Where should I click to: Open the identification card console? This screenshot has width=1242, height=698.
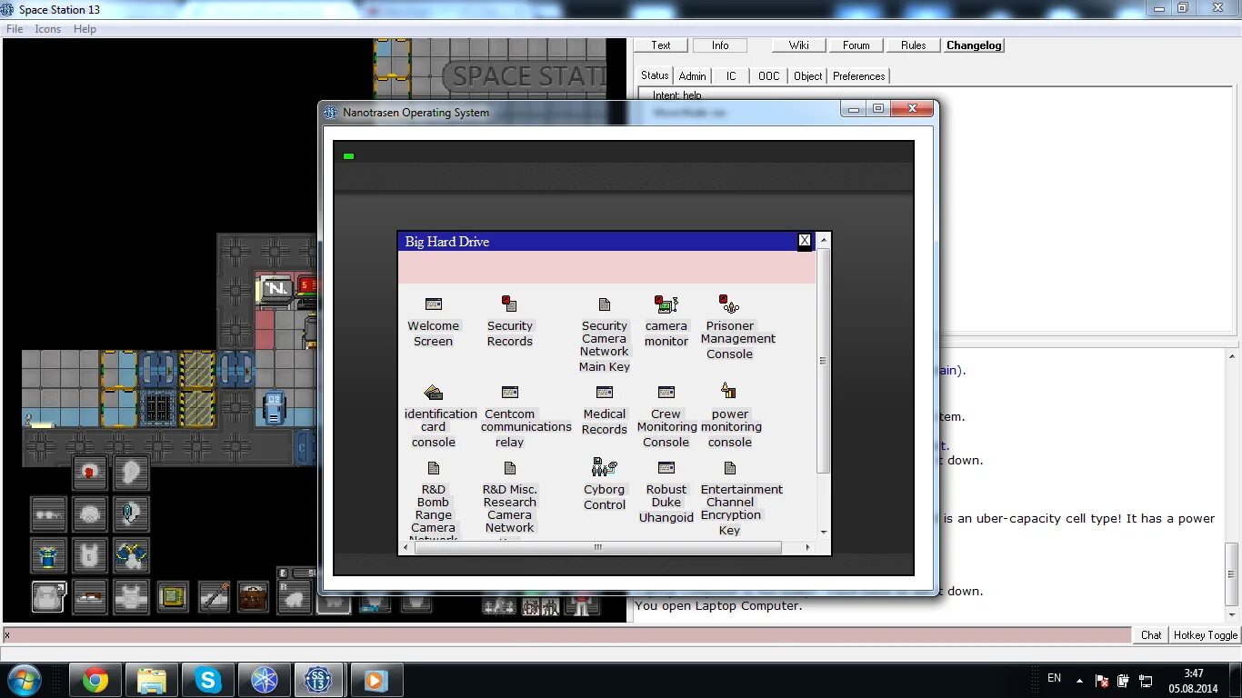tap(433, 393)
